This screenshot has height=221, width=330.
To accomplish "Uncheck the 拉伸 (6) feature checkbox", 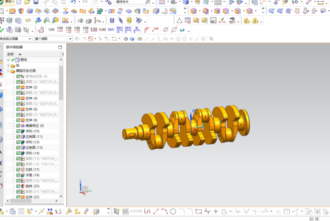I will [x=18, y=109].
